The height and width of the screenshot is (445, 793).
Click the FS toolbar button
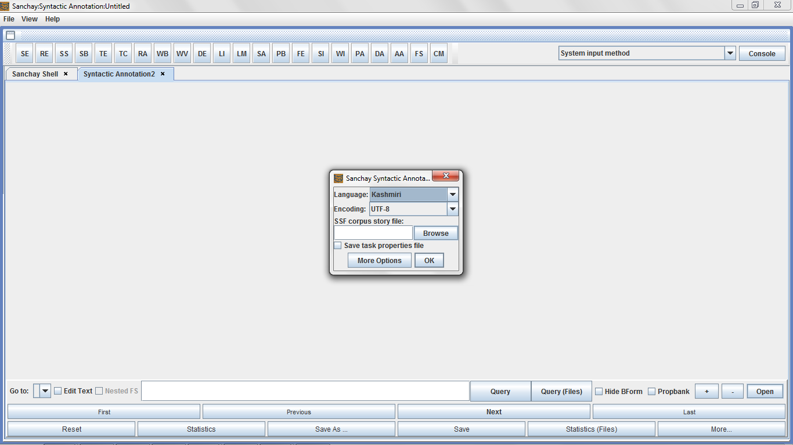(x=420, y=53)
